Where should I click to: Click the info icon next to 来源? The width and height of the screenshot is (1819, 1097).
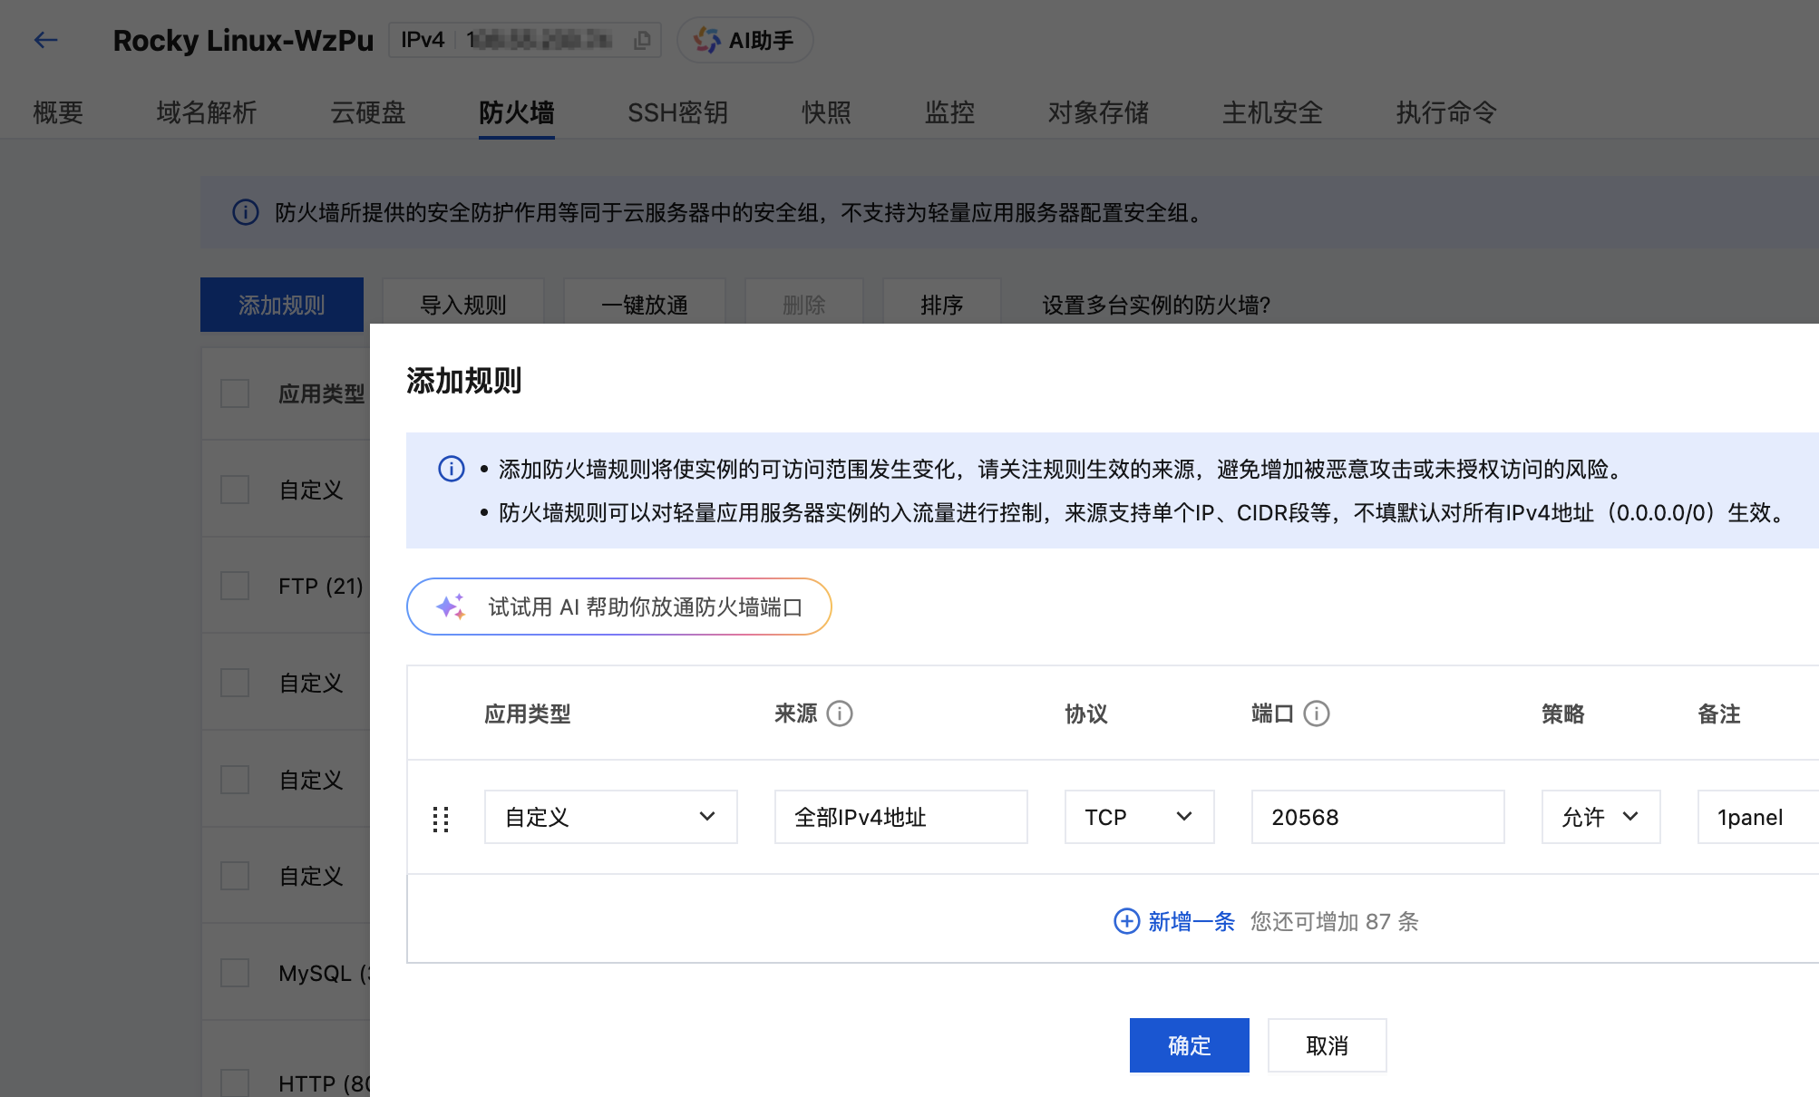coord(841,714)
